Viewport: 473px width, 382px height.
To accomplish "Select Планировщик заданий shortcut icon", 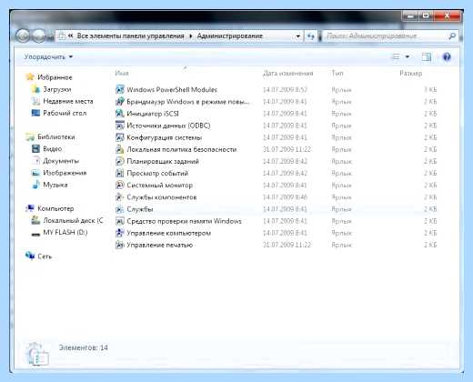I will click(x=120, y=161).
